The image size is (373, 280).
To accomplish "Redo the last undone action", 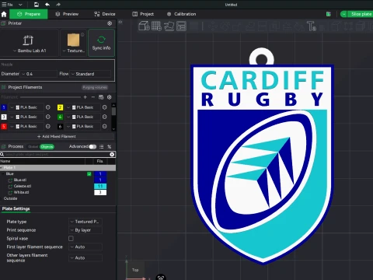I will (x=58, y=5).
